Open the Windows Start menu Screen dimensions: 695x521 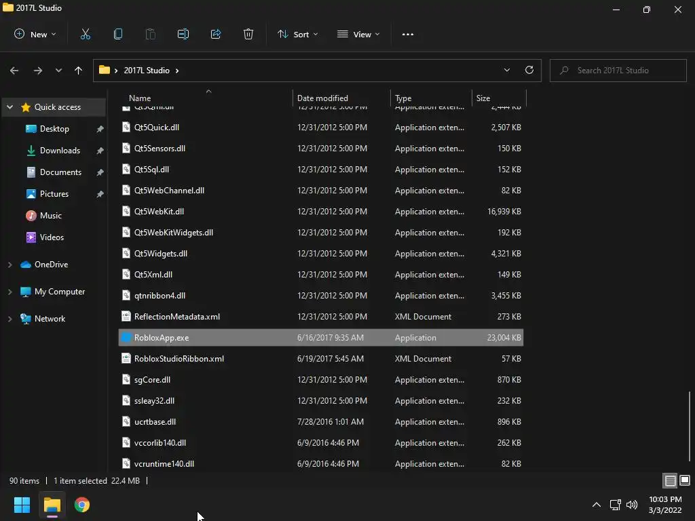22,505
